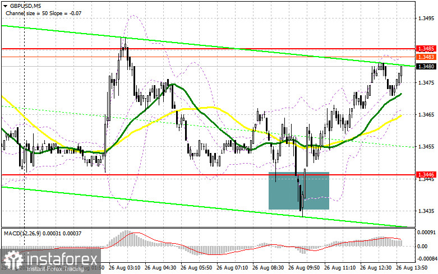Click the 1.3435 price axis value
438x274 pixels.
click(x=426, y=211)
